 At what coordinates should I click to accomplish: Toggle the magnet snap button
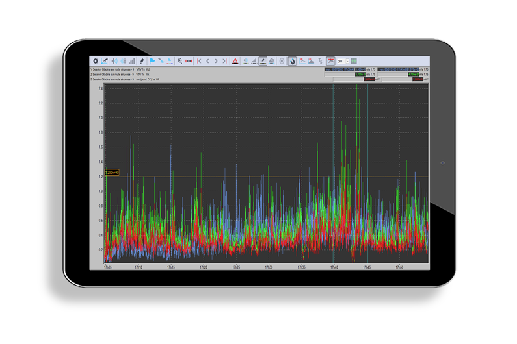(x=292, y=61)
